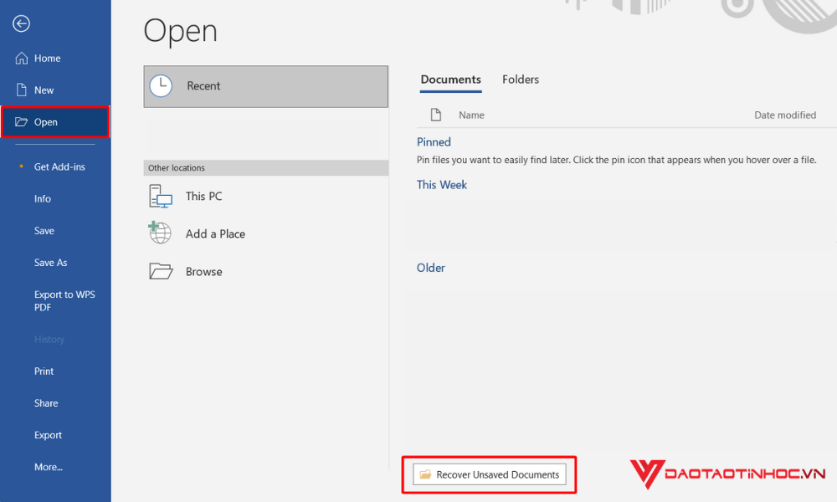Image resolution: width=837 pixels, height=502 pixels.
Task: Click folder icon in Recover Unsaved Documents button
Action: (x=425, y=474)
